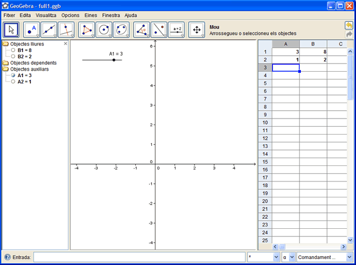Click inside the Entrada input field

(x=139, y=257)
